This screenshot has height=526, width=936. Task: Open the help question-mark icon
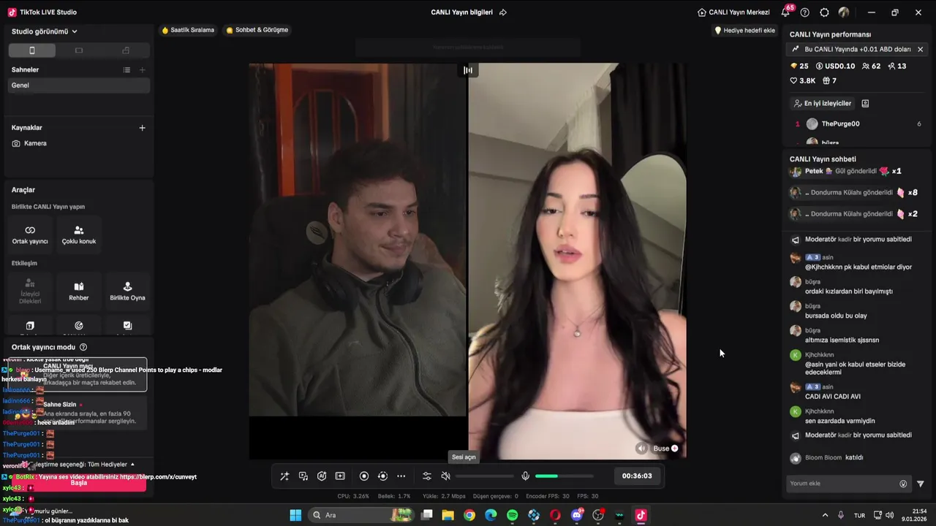point(805,12)
